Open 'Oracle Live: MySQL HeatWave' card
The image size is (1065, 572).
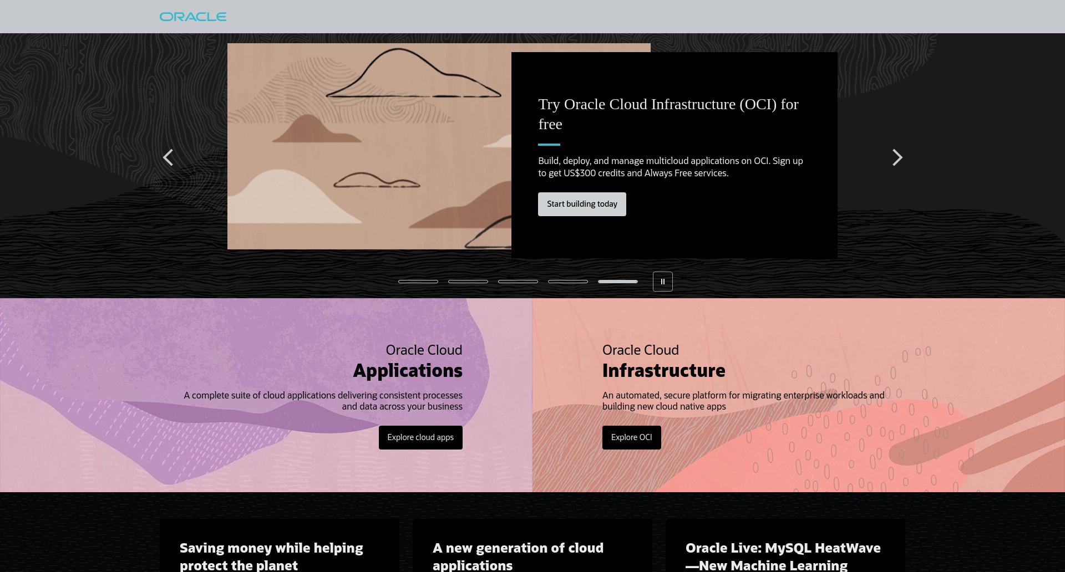785,546
